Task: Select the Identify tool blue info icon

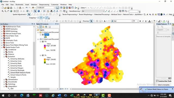Action: pyautogui.click(x=39, y=11)
